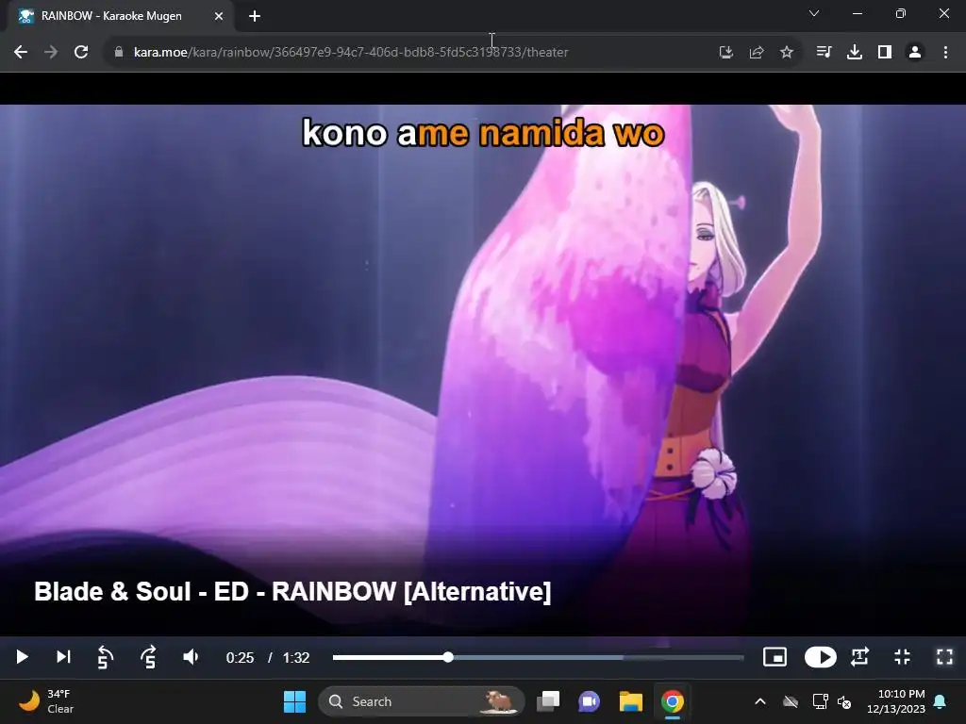
Task: Install the Karaoke Mugen web app
Action: [726, 53]
